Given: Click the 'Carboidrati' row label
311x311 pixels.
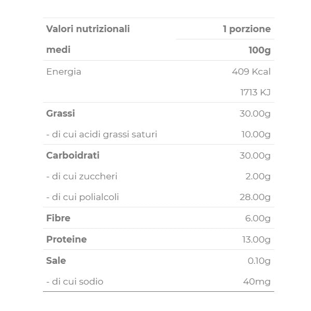Looking at the screenshot, I should click(x=73, y=155).
